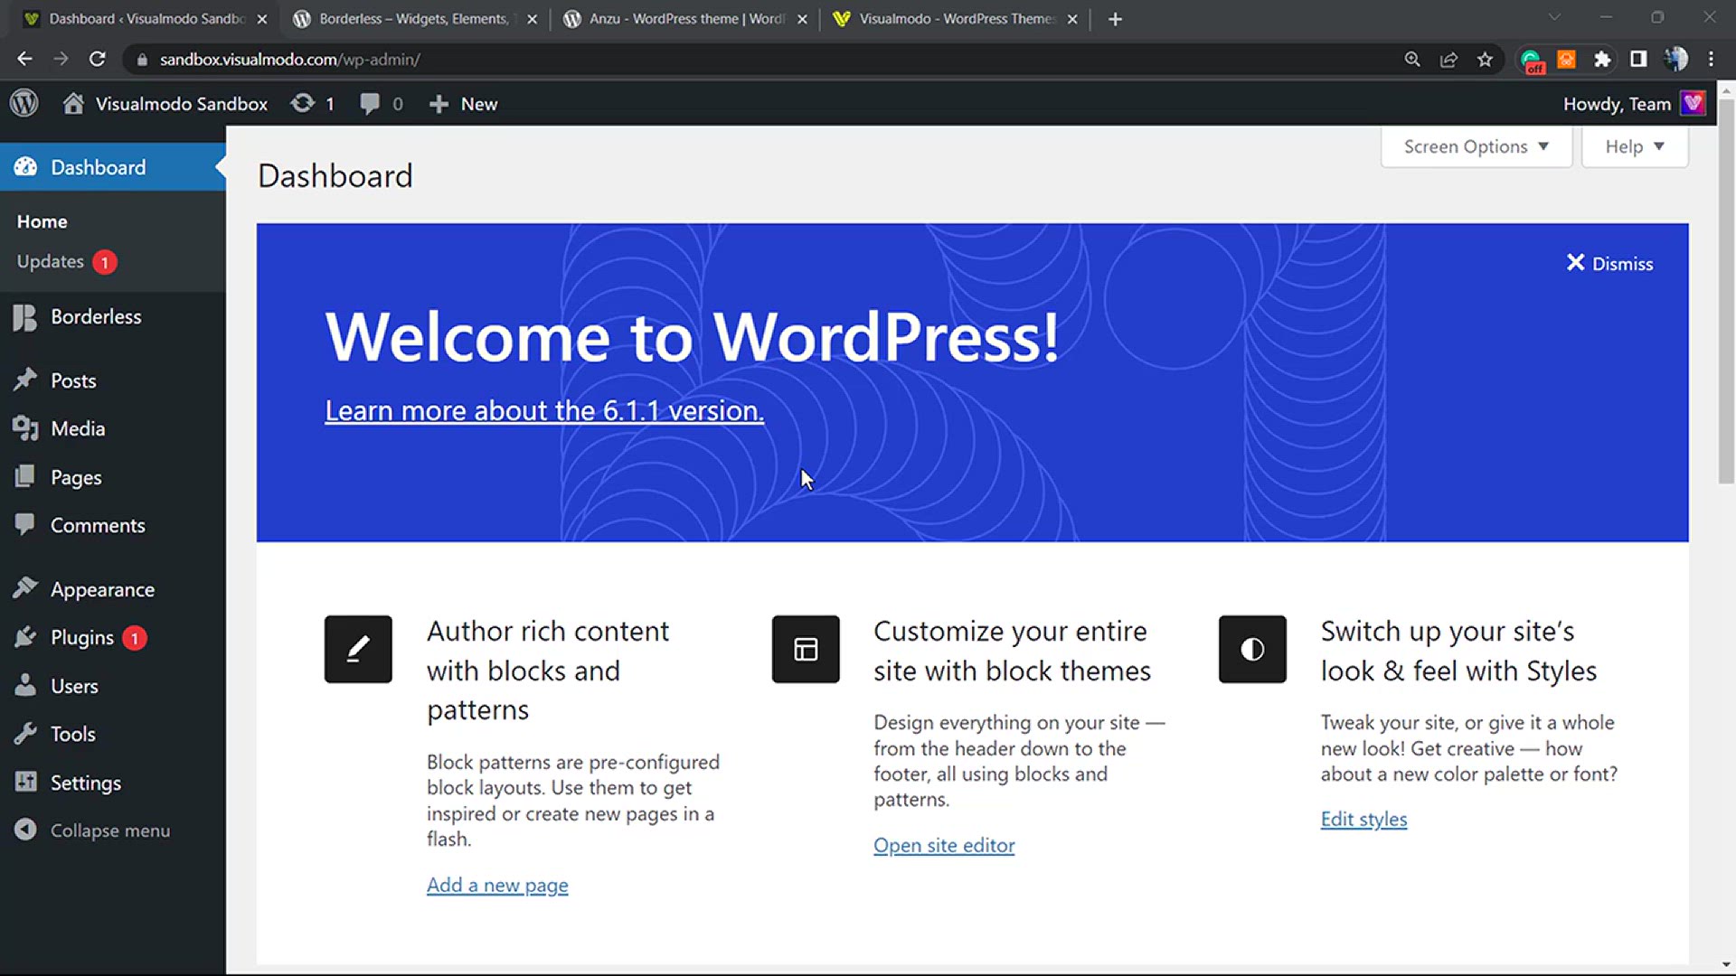Click the Tools wrench icon
Image resolution: width=1736 pixels, height=976 pixels.
click(25, 734)
